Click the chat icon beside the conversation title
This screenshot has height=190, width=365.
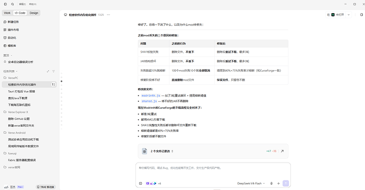(66, 15)
